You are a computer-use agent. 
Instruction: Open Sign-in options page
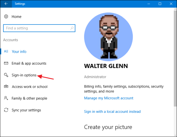click(x=24, y=75)
